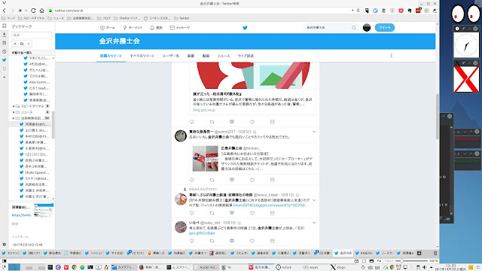Retweet the blog.goo.ne.jp card tweet

click(212, 122)
